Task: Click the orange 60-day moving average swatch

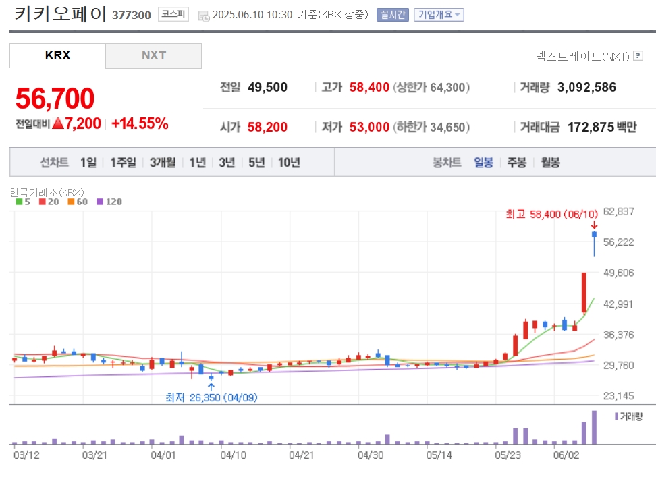Action: (71, 202)
